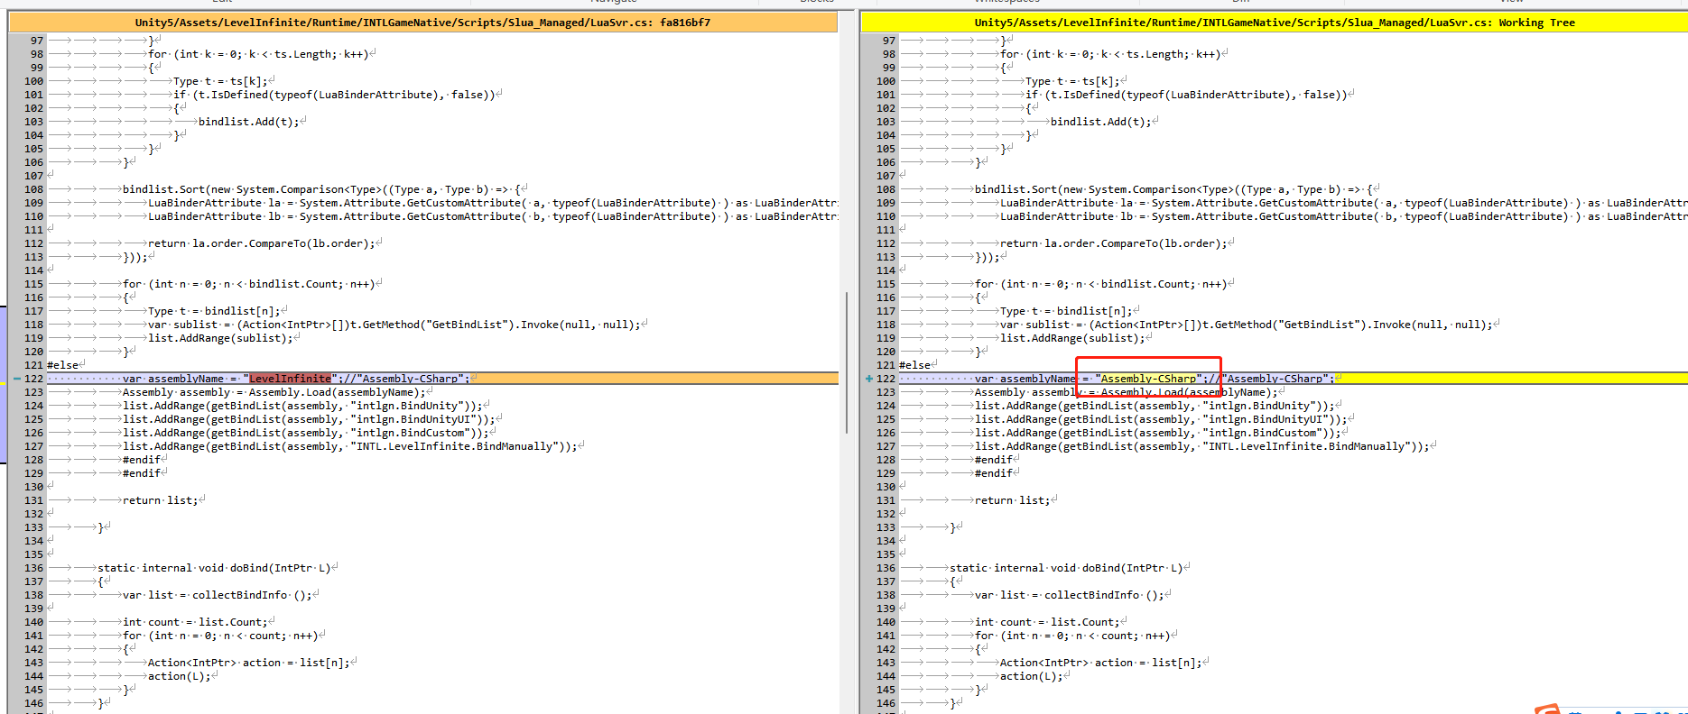Click the Assembly.Load line in the left pane
1688x714 pixels.
coord(273,392)
